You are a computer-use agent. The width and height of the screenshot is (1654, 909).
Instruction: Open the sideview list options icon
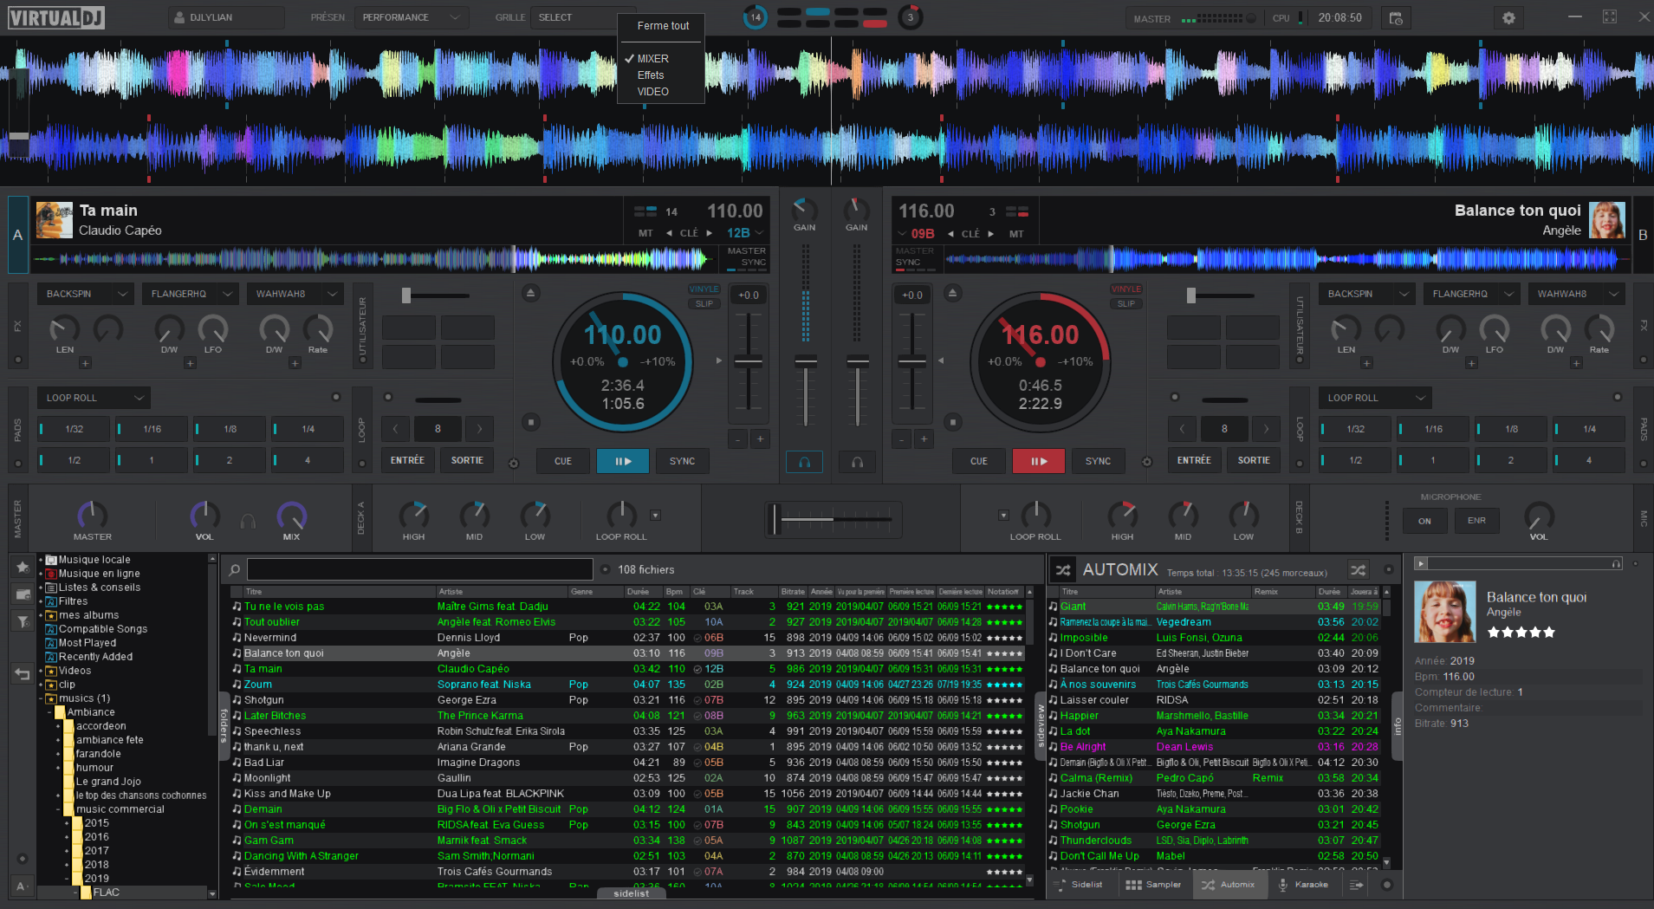point(1356,885)
